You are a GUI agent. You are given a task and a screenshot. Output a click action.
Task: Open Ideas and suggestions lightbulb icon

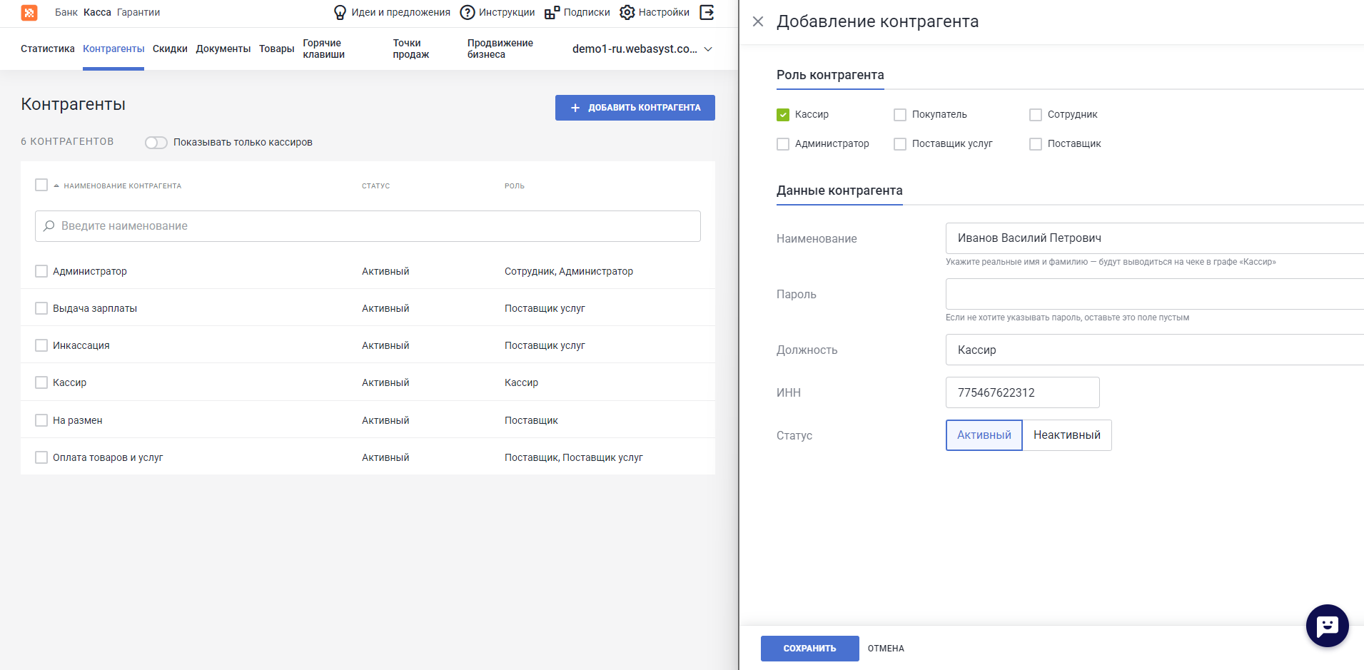click(340, 13)
